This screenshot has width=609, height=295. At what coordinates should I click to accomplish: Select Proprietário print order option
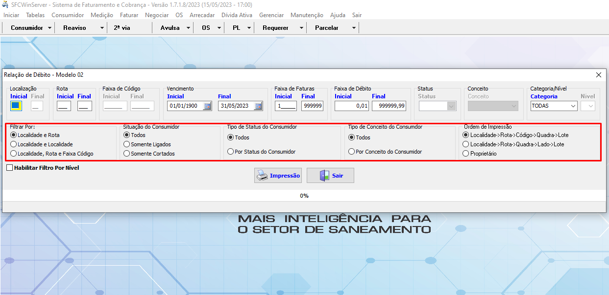[x=466, y=154]
